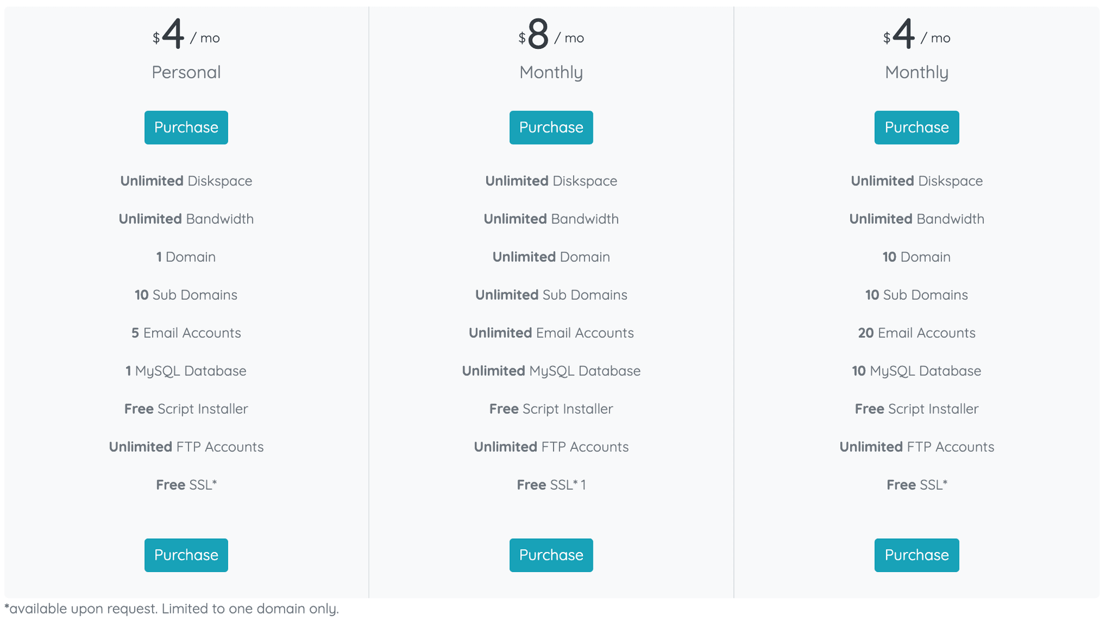Click 10 Domain in the right Monthly plan

[x=916, y=257]
